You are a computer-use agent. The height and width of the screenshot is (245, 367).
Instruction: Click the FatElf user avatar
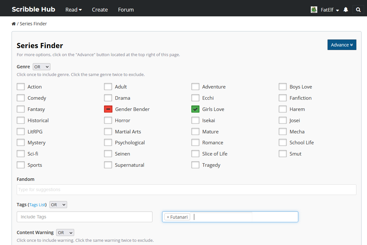[x=314, y=10]
